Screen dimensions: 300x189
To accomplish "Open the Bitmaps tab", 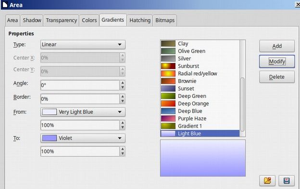I will 165,20.
